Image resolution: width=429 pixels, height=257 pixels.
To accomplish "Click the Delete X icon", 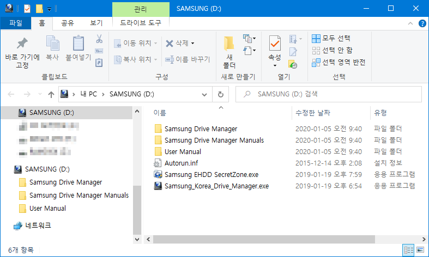I will pyautogui.click(x=170, y=43).
